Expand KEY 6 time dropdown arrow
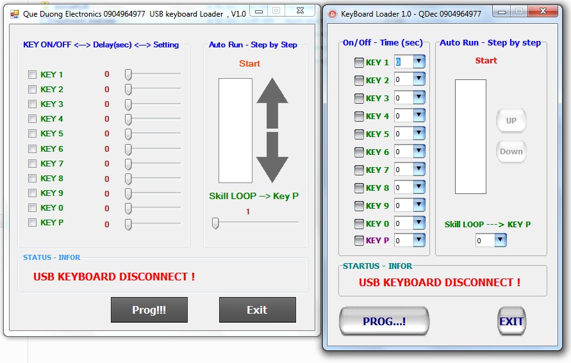 [x=419, y=151]
